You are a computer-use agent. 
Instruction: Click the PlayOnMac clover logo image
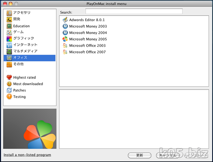point(30,129)
